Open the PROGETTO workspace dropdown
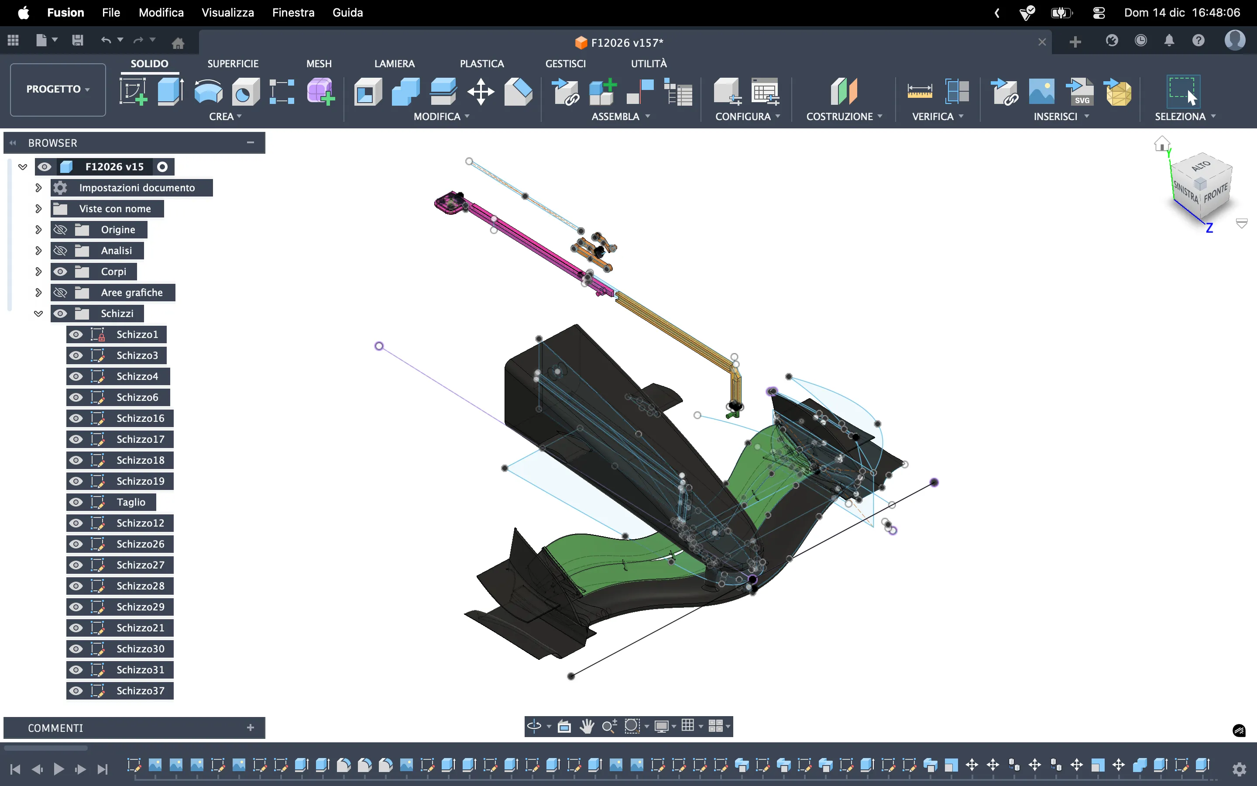This screenshot has width=1257, height=786. coord(58,89)
